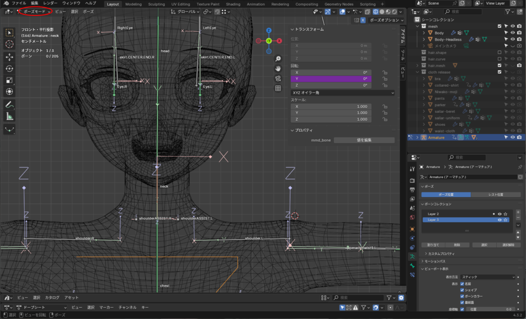Select the Move tool in the viewport toolbar
This screenshot has width=526, height=319.
(10, 57)
